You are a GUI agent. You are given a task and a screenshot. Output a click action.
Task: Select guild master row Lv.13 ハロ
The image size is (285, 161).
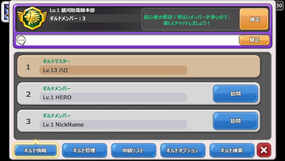139,67
